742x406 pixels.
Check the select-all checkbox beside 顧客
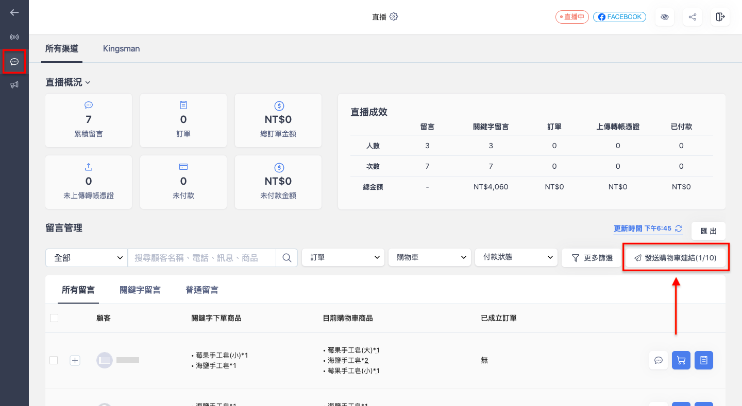(x=54, y=318)
